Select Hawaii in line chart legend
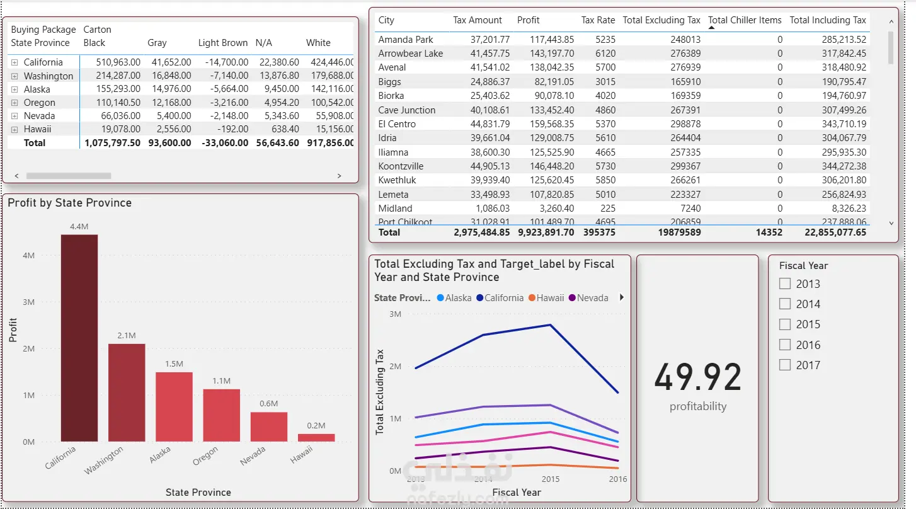 coord(546,298)
